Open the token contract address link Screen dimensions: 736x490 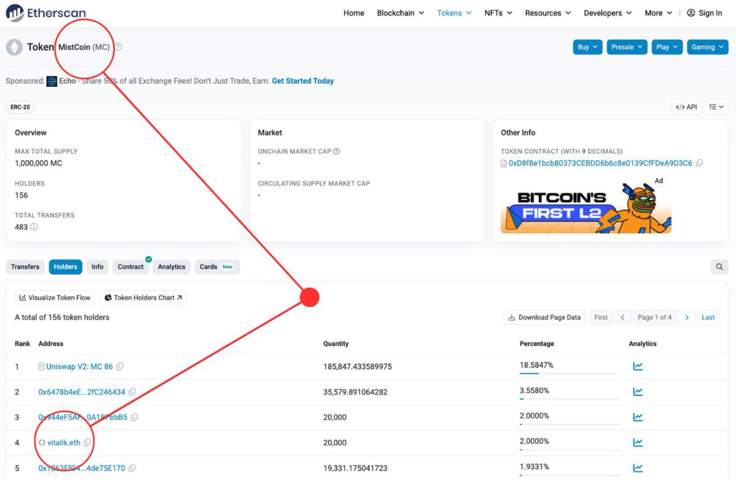click(600, 164)
